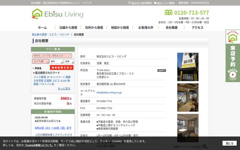
Task: Click the MAP badge beside address
Action: tap(162, 70)
